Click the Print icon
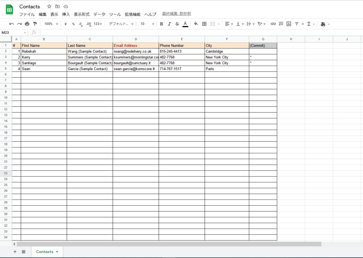The height and width of the screenshot is (258, 363). coord(27,24)
